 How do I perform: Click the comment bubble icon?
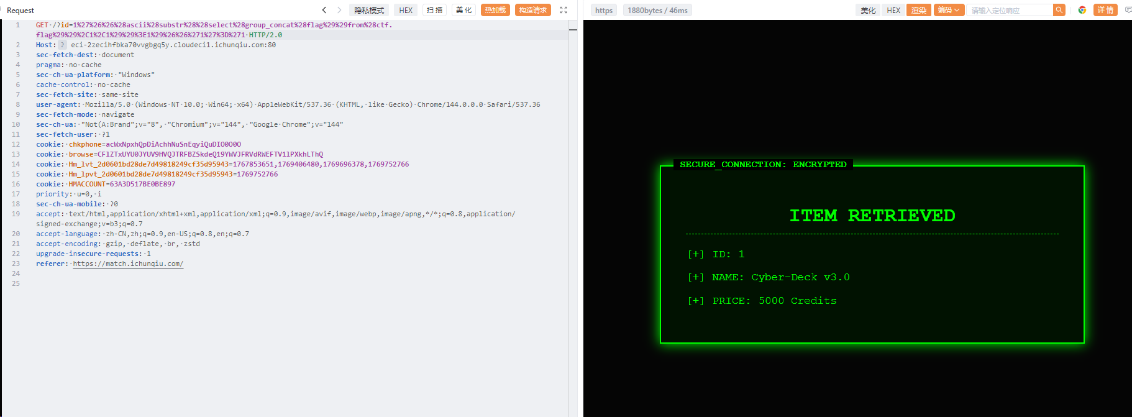point(1128,10)
